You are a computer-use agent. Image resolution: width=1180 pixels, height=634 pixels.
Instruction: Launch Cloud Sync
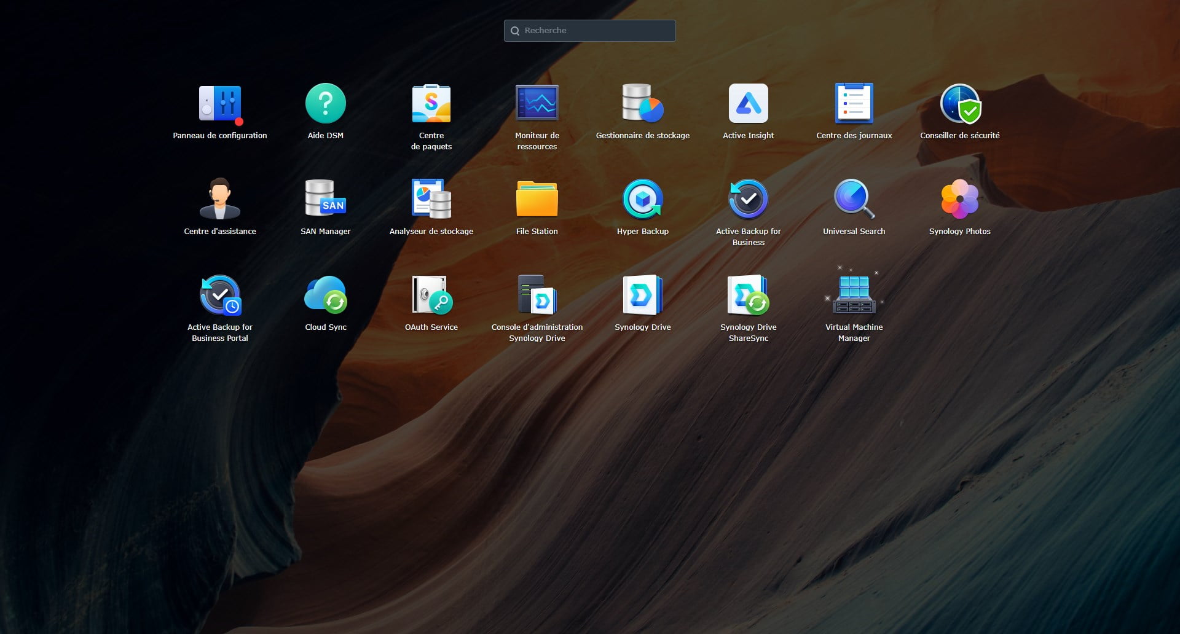[x=326, y=295]
